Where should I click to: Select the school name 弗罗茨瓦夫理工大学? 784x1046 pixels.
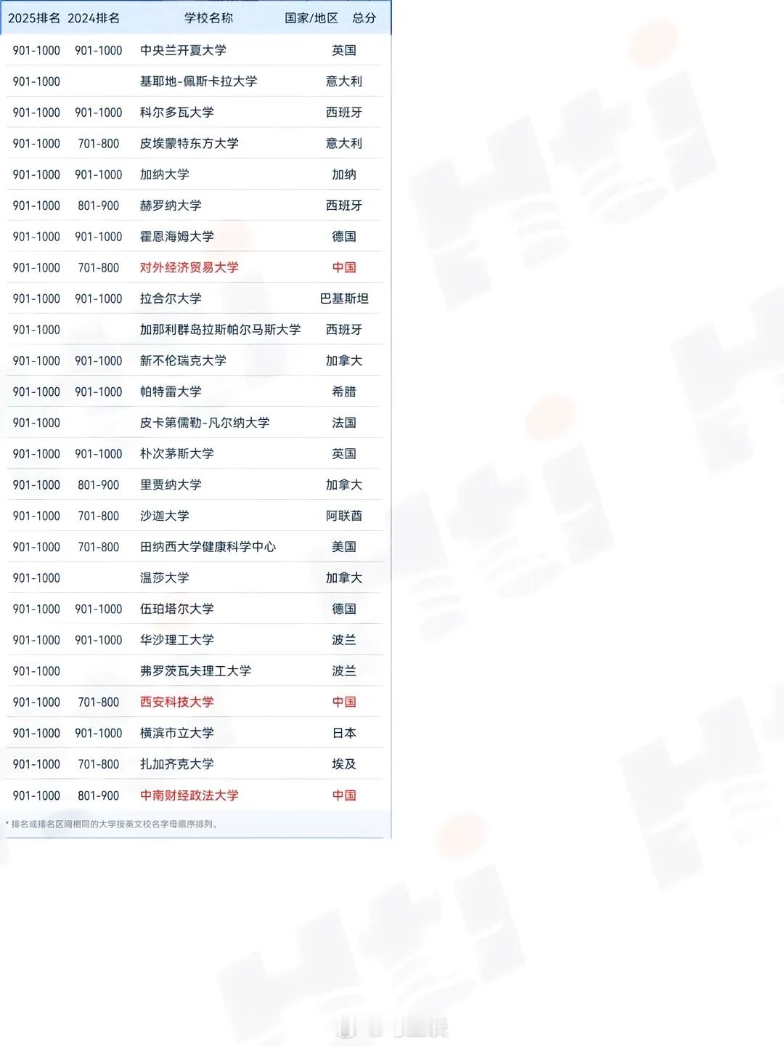195,671
